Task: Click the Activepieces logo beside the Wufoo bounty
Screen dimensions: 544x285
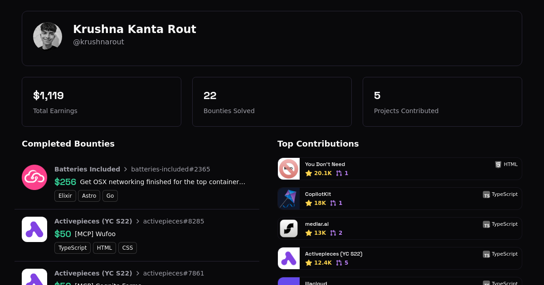Action: (34, 229)
